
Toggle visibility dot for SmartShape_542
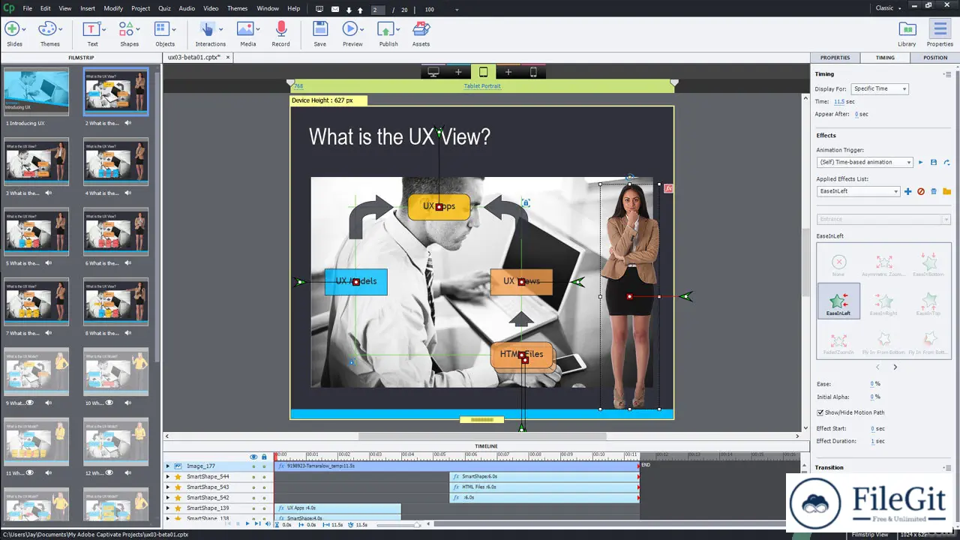tap(253, 498)
